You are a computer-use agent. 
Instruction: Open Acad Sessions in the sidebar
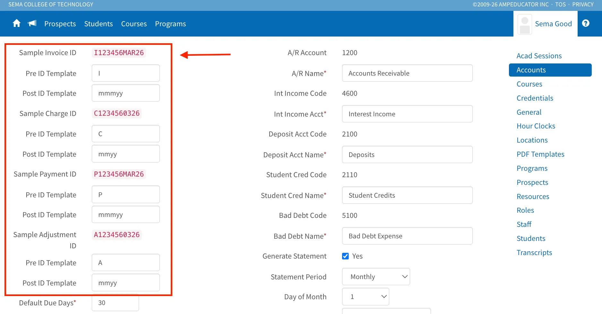tap(539, 56)
